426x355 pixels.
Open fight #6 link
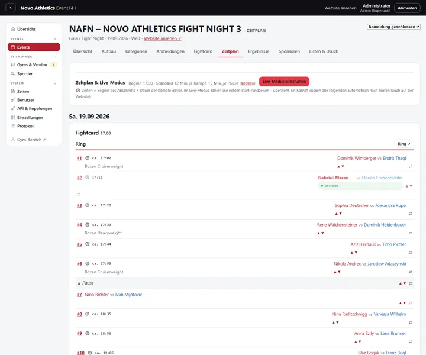(79, 264)
